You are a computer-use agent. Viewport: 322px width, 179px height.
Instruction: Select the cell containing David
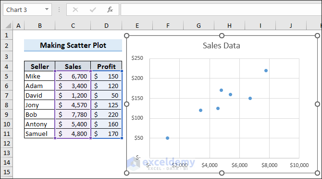(39, 95)
